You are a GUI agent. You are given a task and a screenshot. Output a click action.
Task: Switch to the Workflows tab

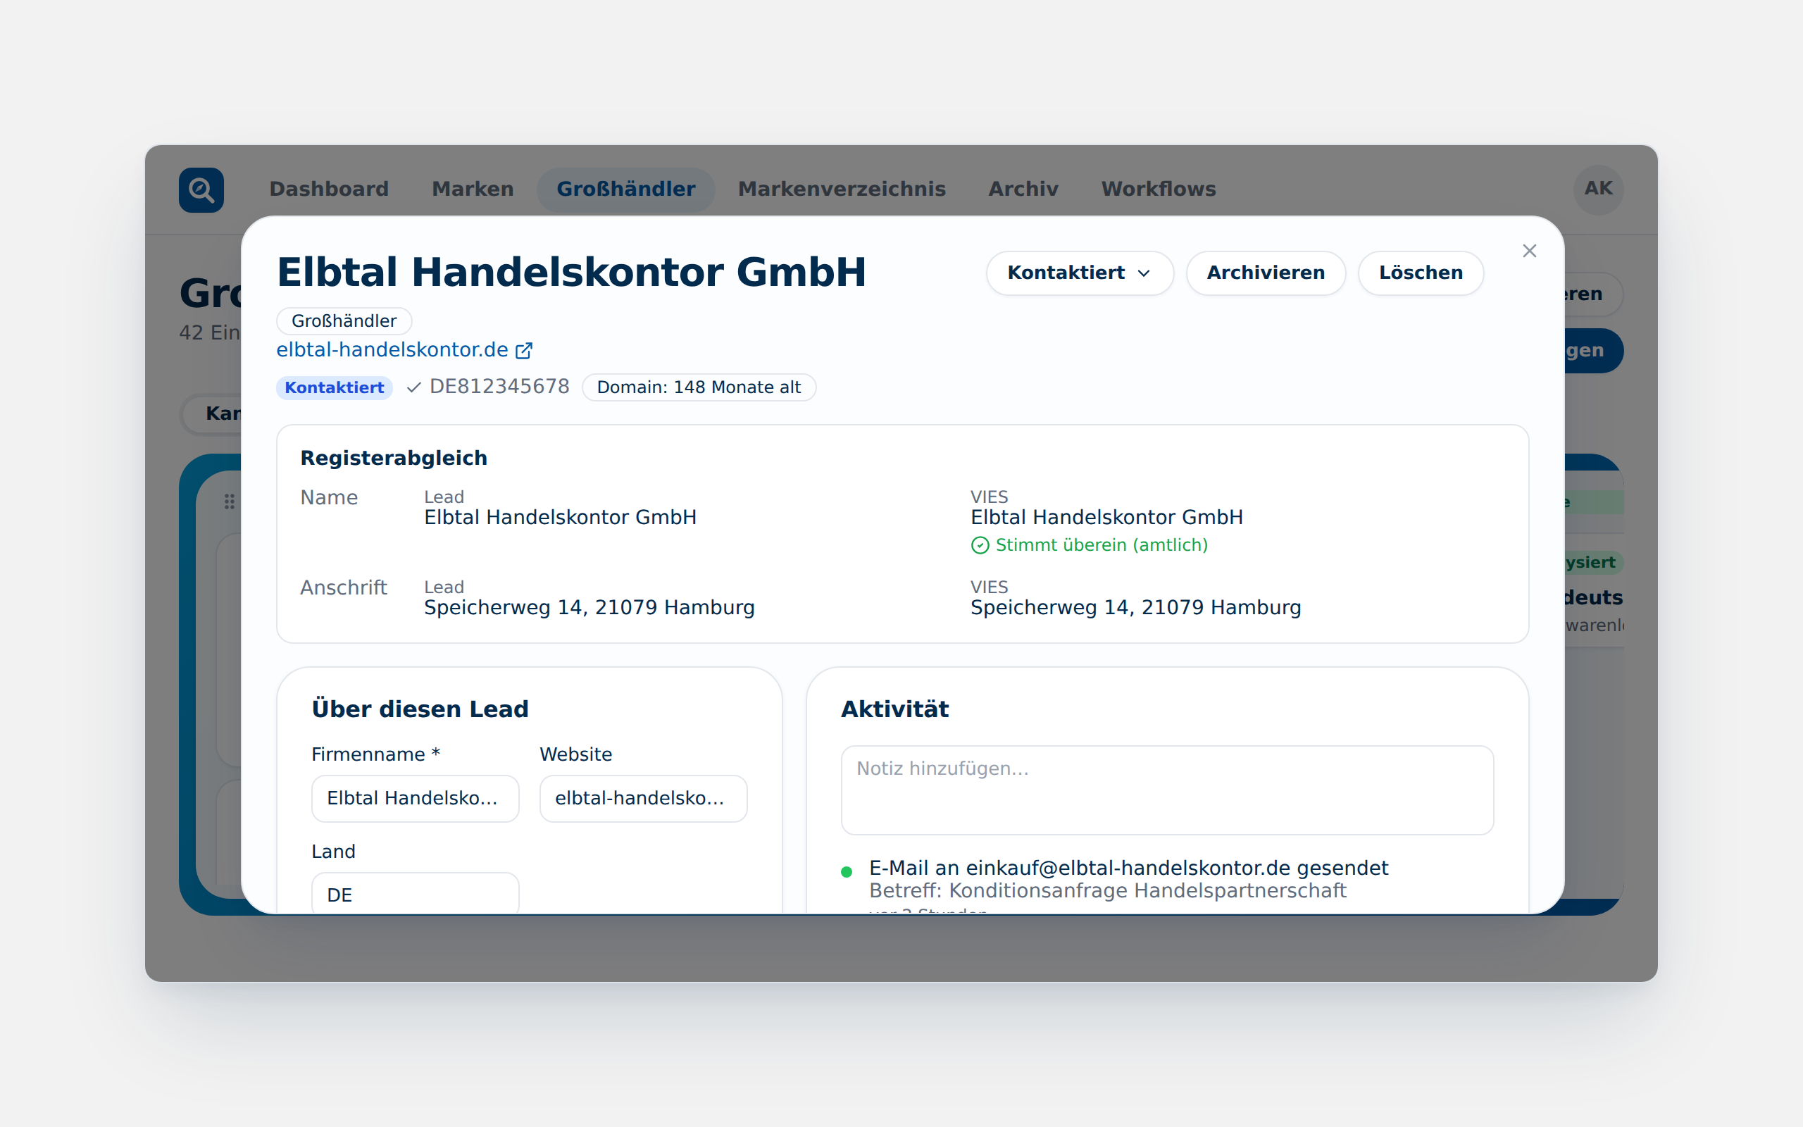point(1158,189)
